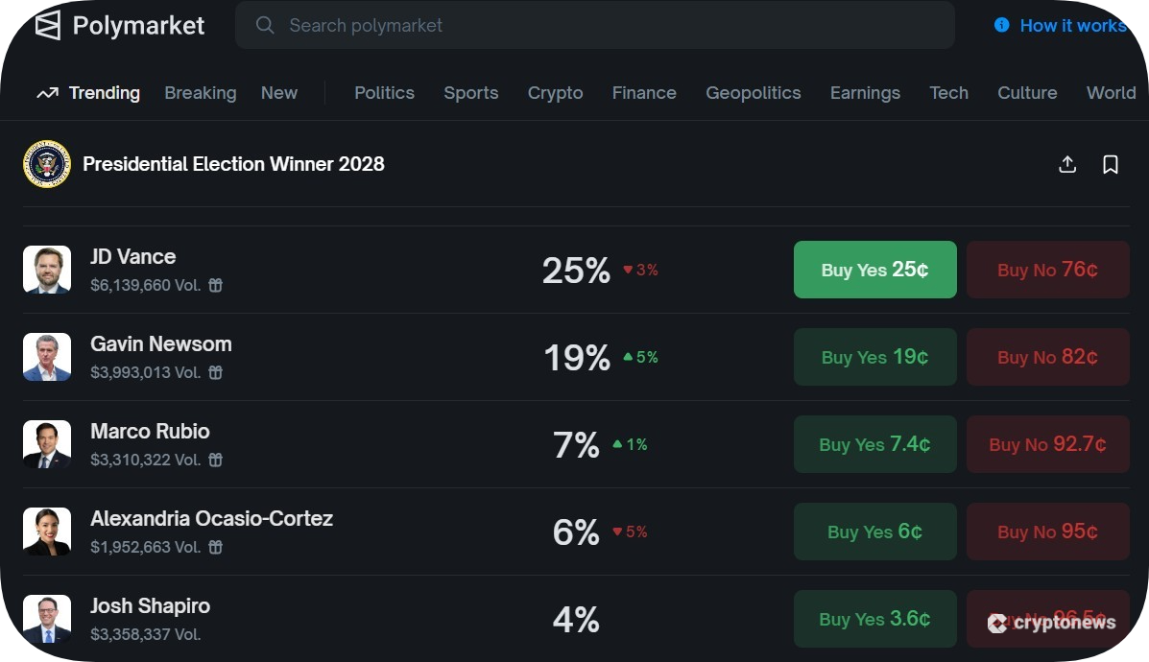Click Buy No 82¢ for Gavin Newsom

(1047, 357)
